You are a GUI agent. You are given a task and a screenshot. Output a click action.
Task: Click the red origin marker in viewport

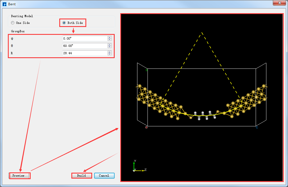click(x=146, y=127)
